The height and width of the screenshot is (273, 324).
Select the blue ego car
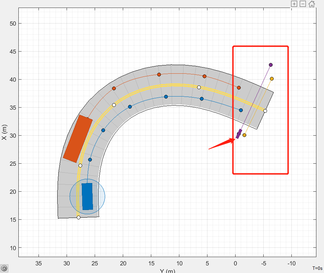coord(87,197)
